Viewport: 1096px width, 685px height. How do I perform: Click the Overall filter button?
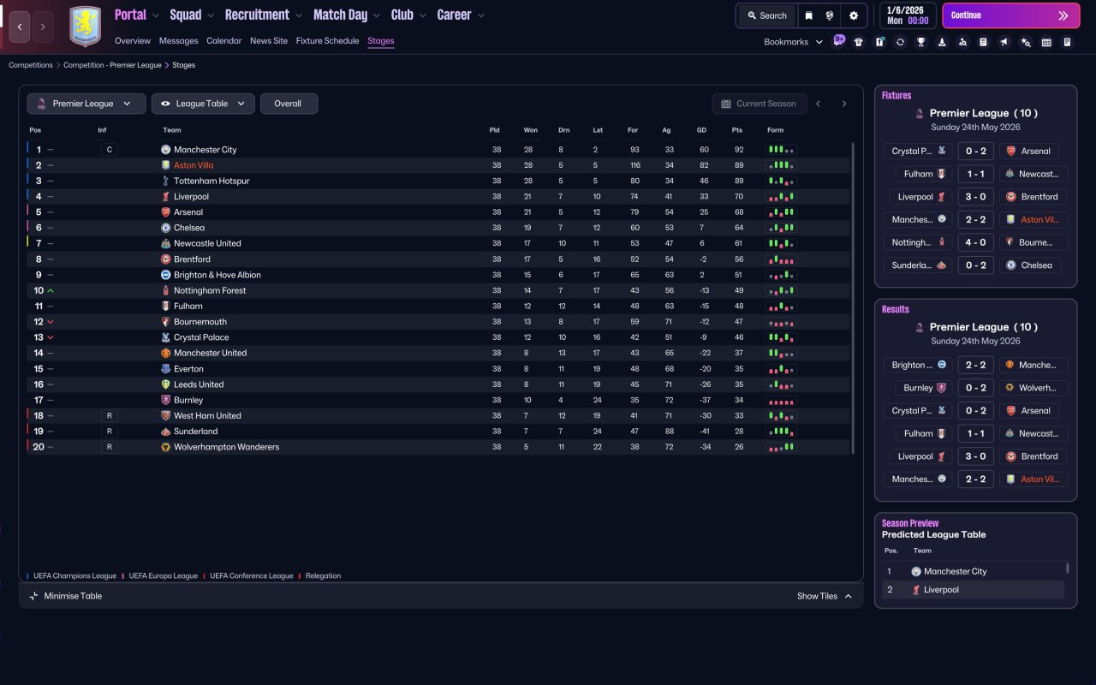[289, 104]
